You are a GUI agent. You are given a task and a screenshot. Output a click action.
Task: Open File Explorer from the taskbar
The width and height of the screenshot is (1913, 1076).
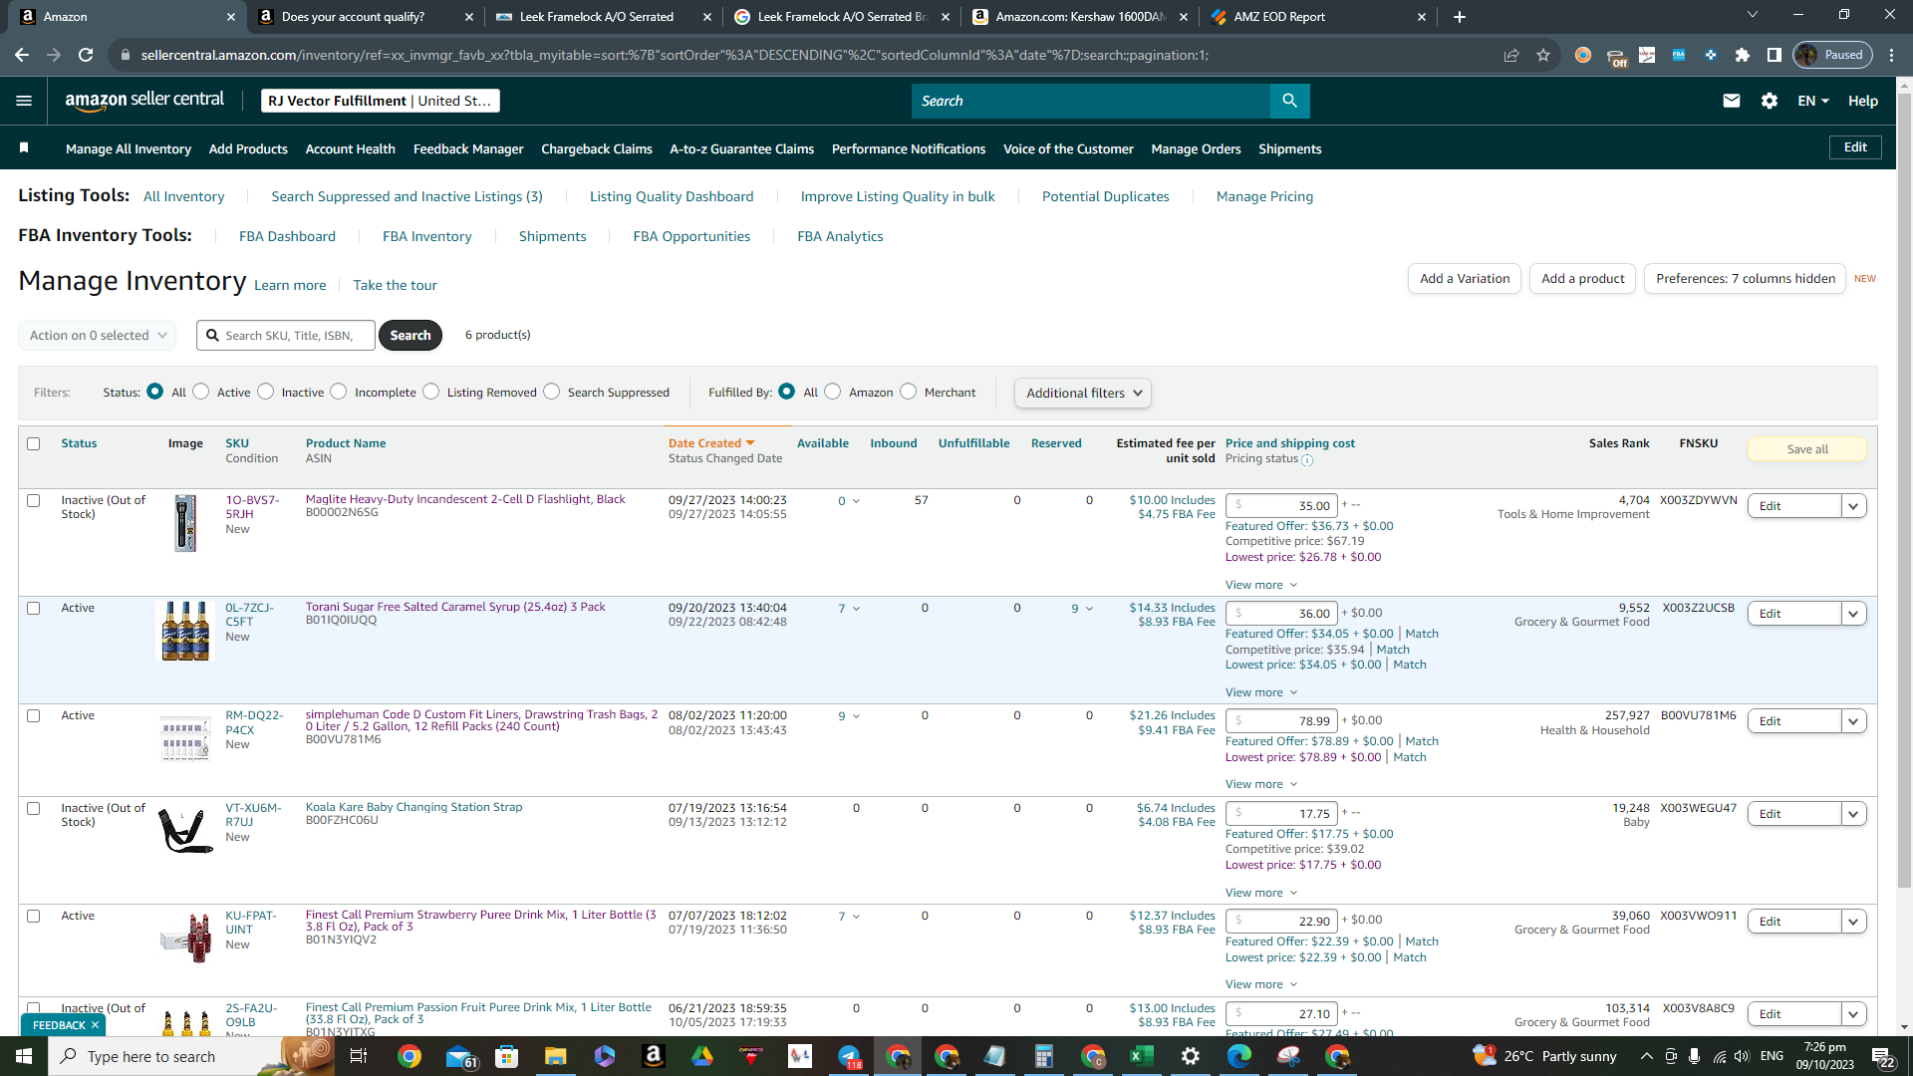(556, 1056)
